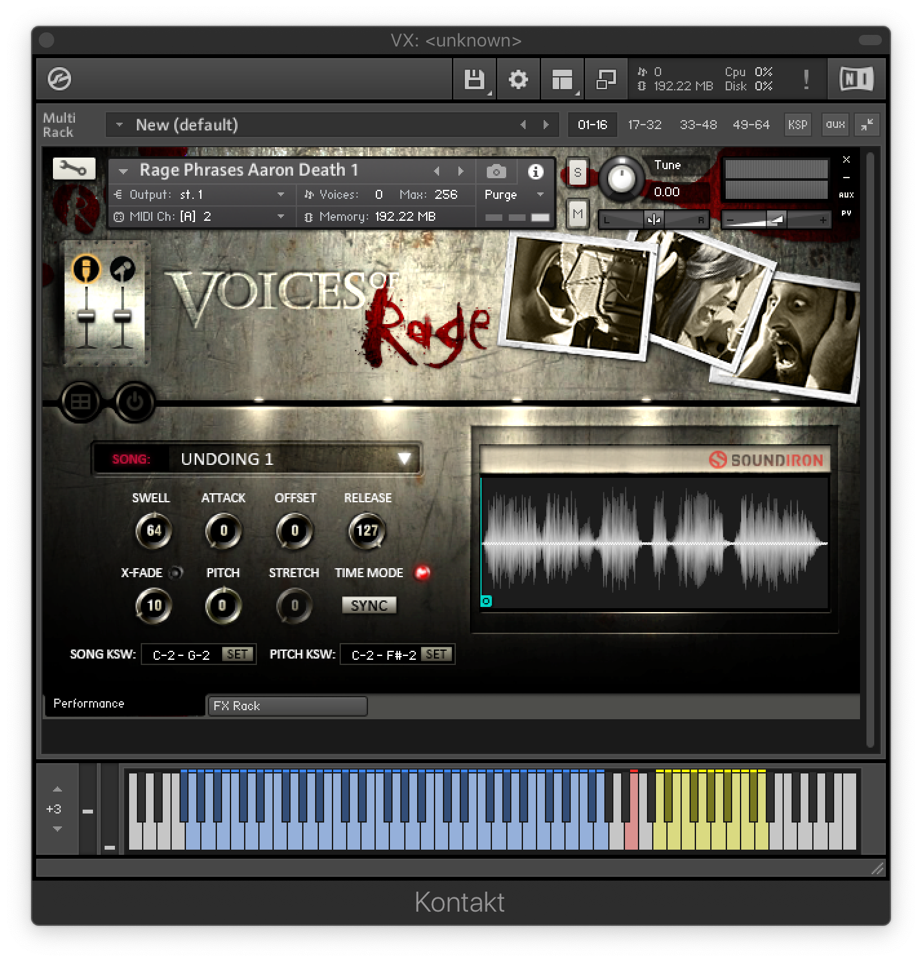Click the RELEASE knob

[x=367, y=531]
